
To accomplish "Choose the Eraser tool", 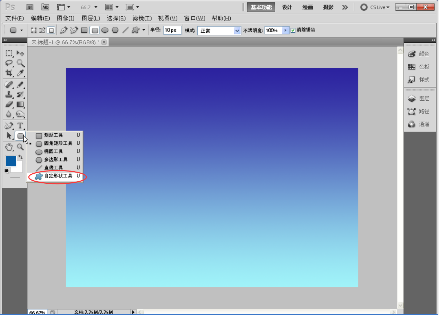I will tap(9, 104).
